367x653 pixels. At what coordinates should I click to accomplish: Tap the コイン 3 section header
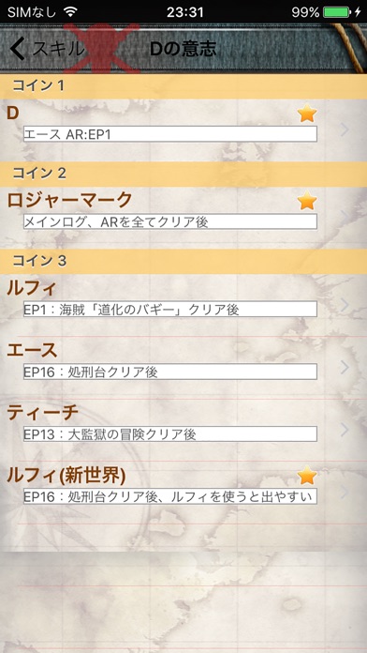tap(183, 261)
